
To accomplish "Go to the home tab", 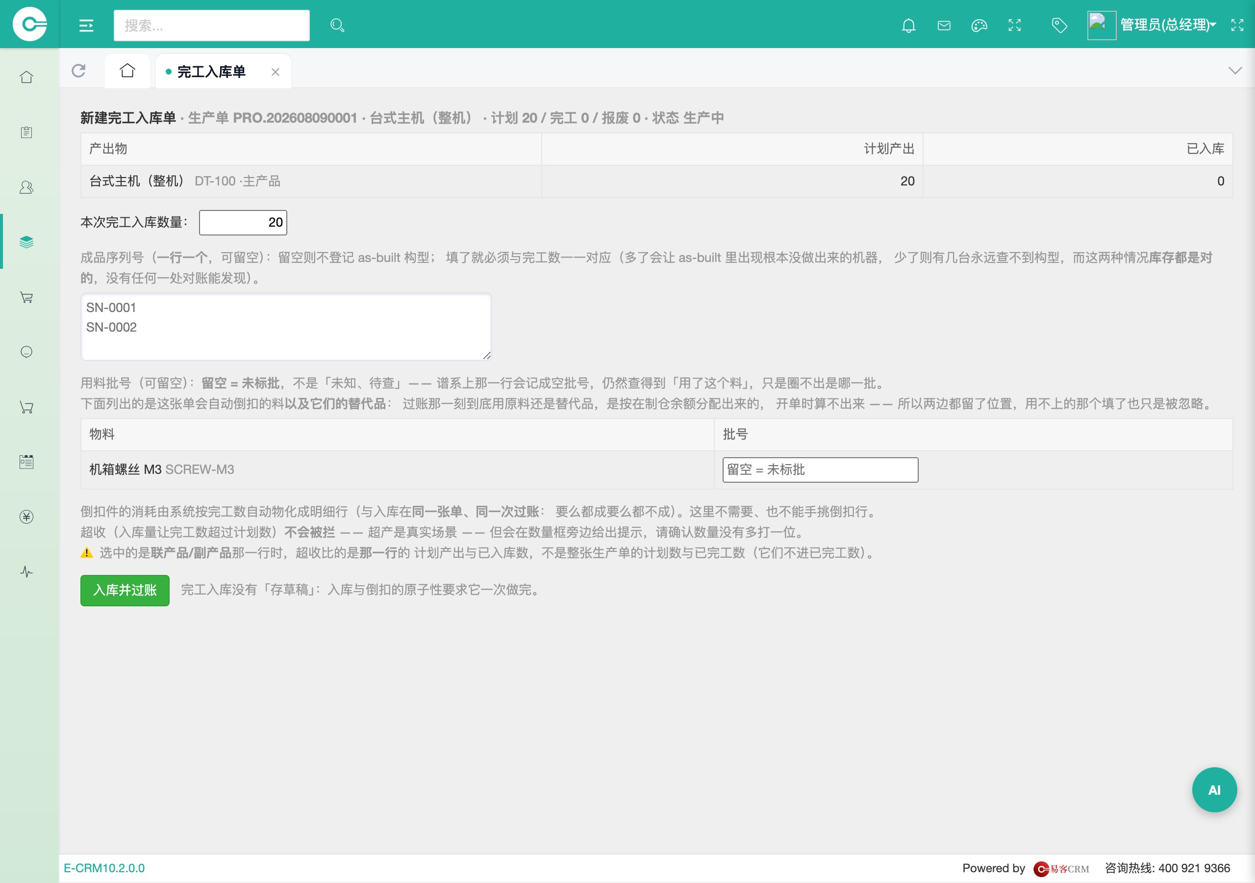I will [x=127, y=71].
